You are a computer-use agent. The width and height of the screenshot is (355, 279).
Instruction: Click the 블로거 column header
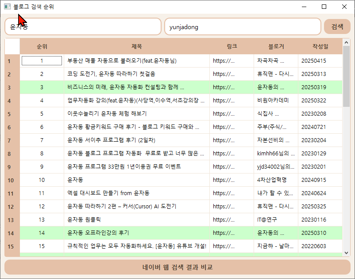point(276,46)
